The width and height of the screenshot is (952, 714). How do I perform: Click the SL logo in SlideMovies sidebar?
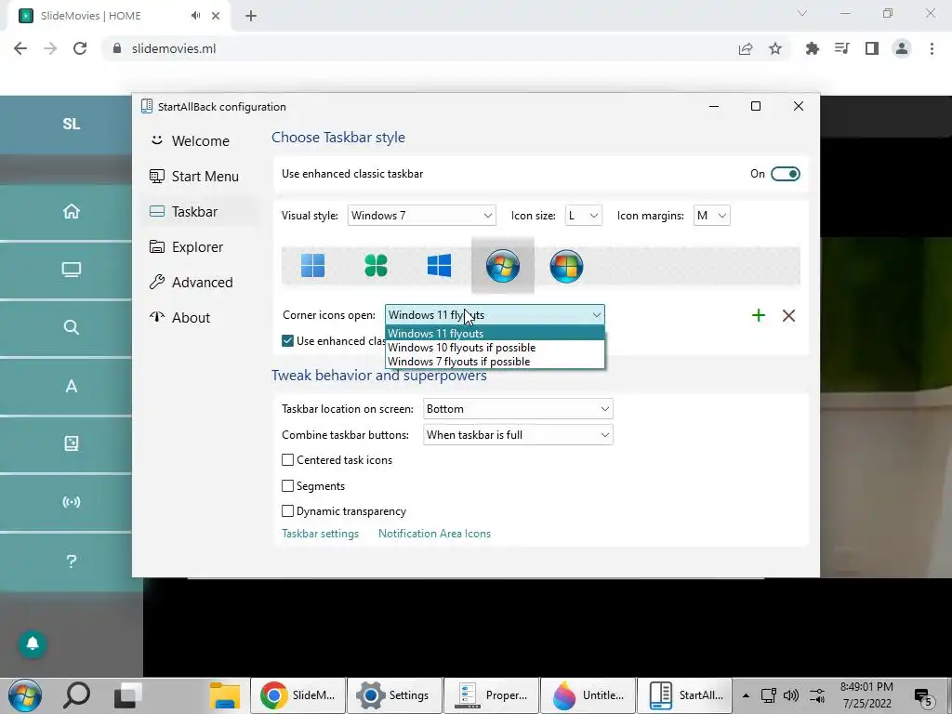coord(71,124)
